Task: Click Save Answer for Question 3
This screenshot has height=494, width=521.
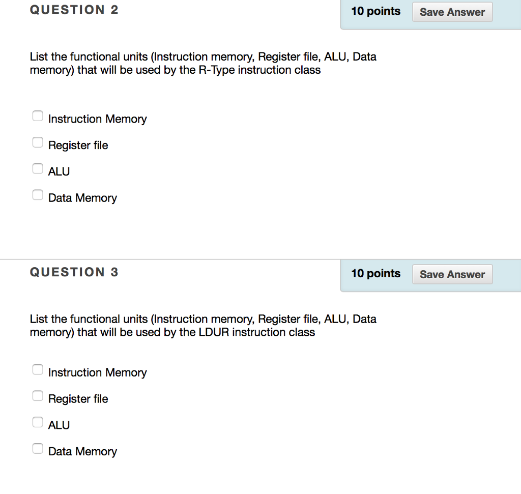Action: 452,274
